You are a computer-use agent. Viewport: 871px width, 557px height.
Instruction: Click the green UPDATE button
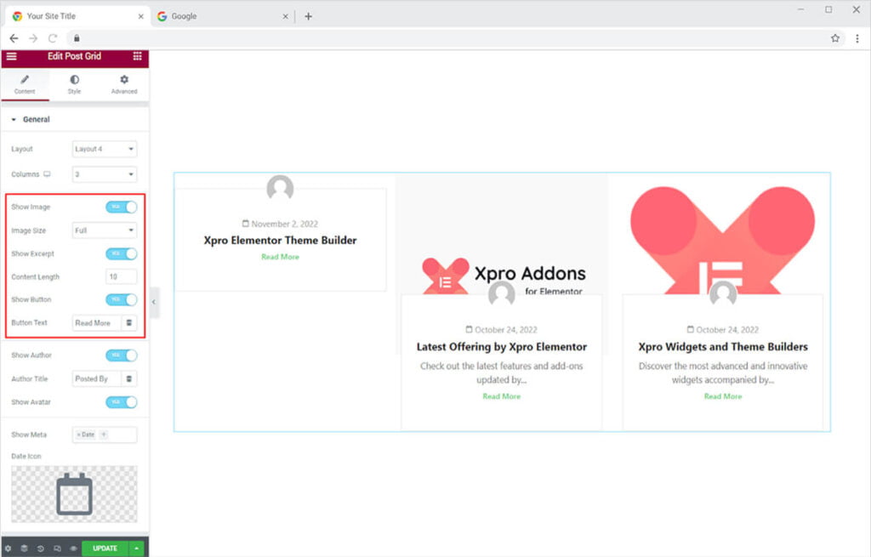pyautogui.click(x=105, y=548)
